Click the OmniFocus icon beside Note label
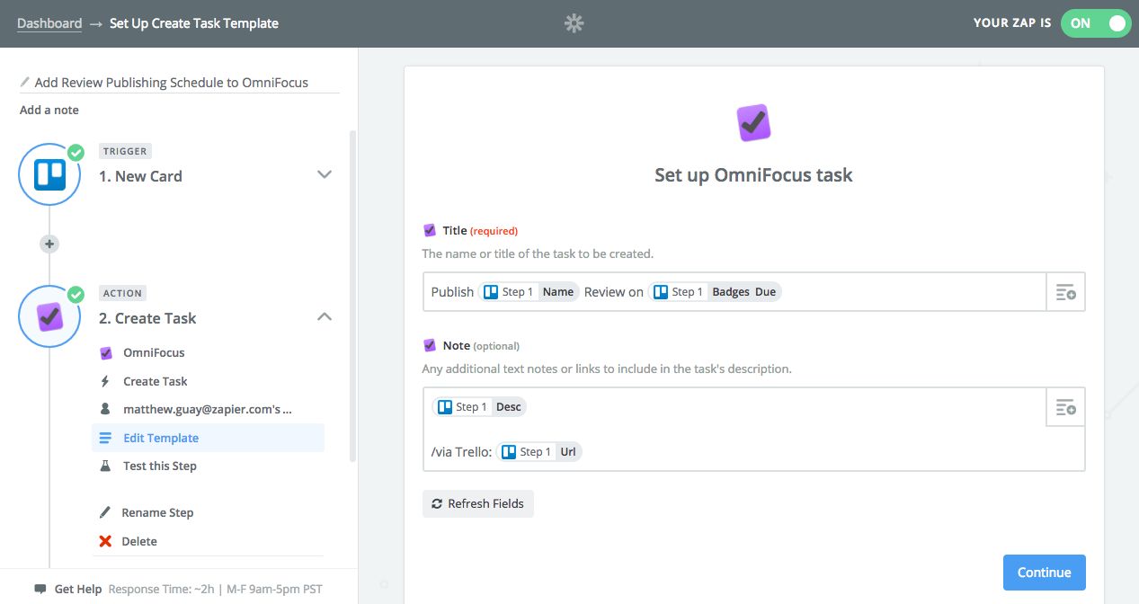1139x604 pixels. pyautogui.click(x=429, y=345)
